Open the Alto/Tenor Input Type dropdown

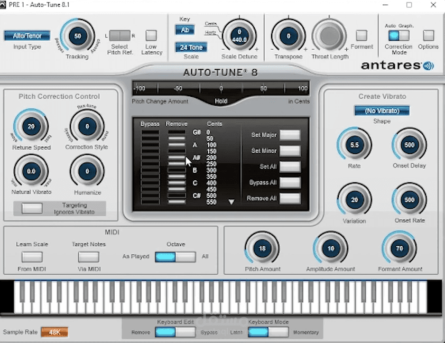tap(27, 36)
